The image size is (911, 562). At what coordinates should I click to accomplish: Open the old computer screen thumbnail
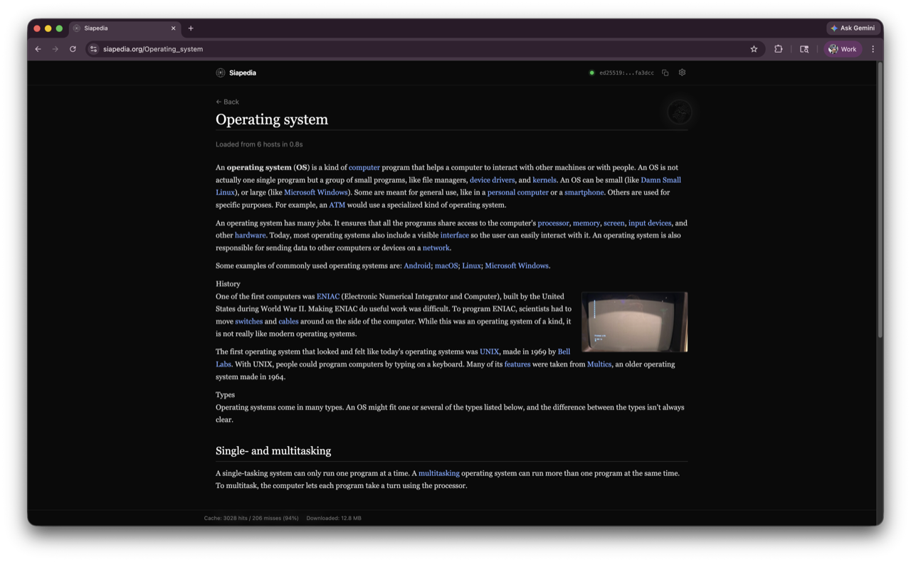coord(634,322)
